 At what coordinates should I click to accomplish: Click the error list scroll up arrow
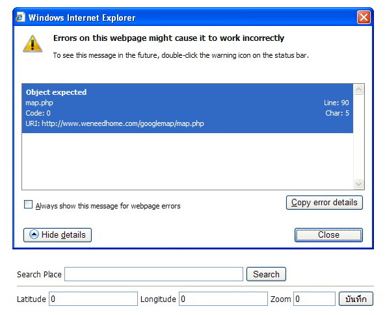(358, 90)
